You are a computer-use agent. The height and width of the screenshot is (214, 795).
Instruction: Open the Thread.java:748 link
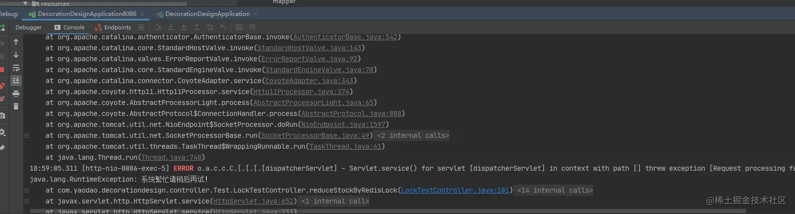tap(171, 157)
